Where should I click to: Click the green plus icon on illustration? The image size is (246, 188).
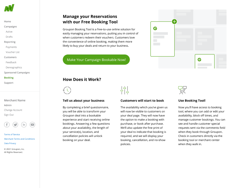coord(174,21)
